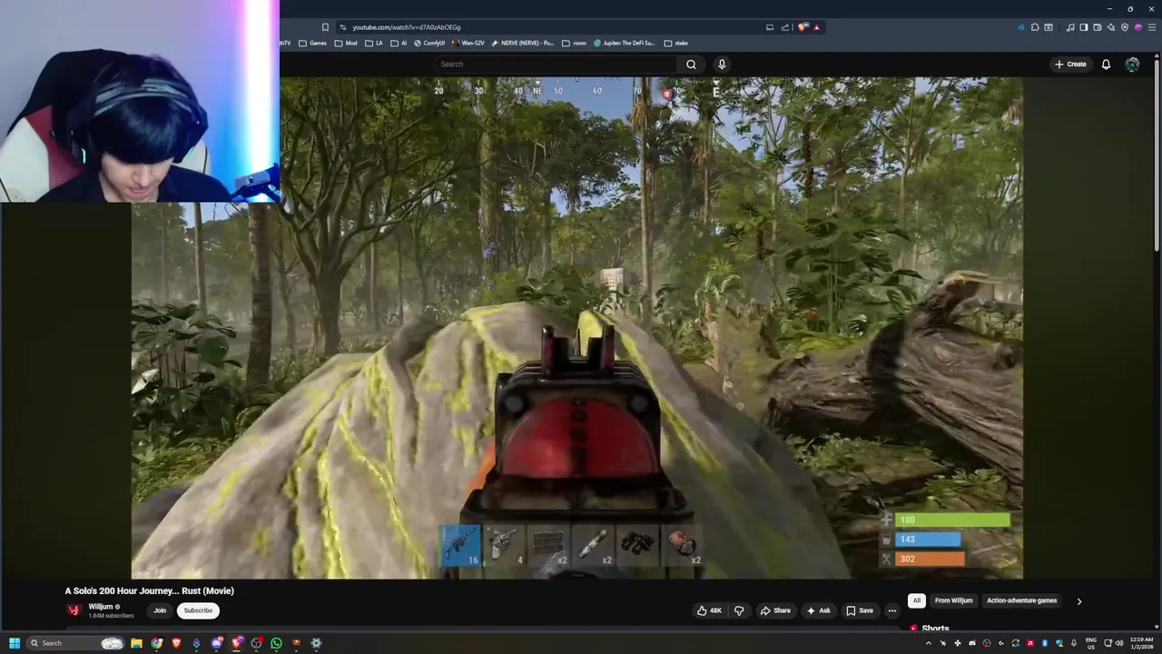Image resolution: width=1162 pixels, height=654 pixels.
Task: Open the Bluetooth tray icon
Action: [x=1045, y=643]
